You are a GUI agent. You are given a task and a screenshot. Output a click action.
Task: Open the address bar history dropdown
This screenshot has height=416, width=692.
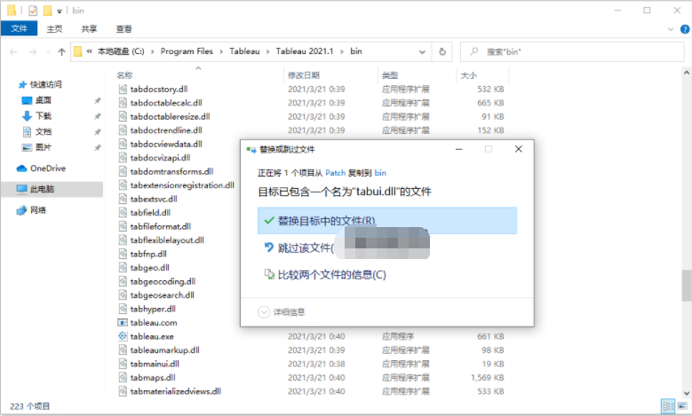click(x=422, y=52)
